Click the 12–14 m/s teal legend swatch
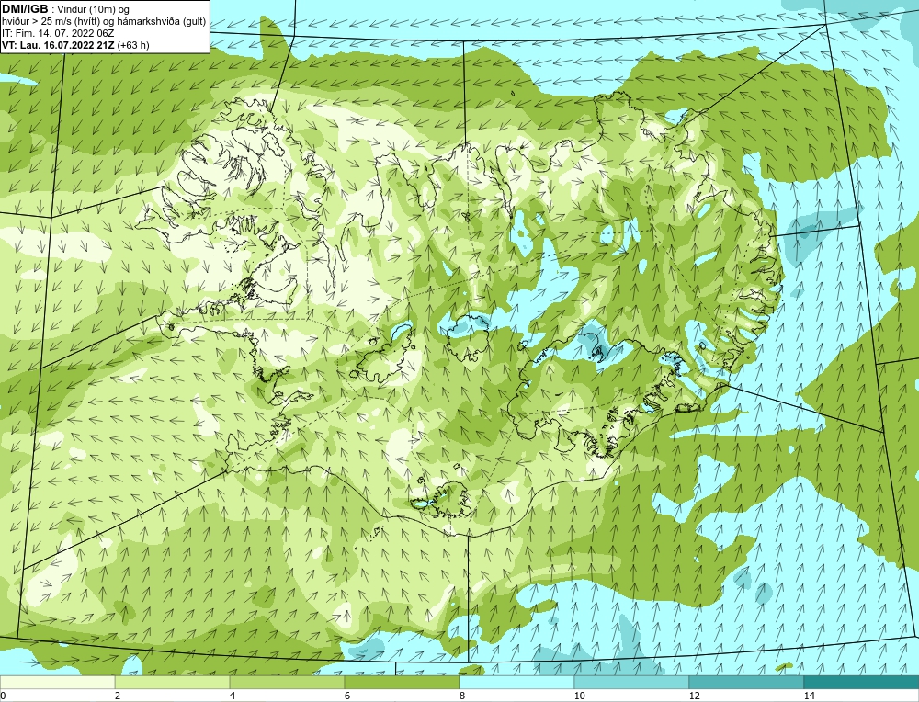The image size is (919, 702). point(746,682)
